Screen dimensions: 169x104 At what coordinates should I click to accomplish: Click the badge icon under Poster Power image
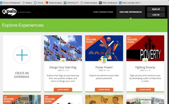pyautogui.click(x=104, y=61)
